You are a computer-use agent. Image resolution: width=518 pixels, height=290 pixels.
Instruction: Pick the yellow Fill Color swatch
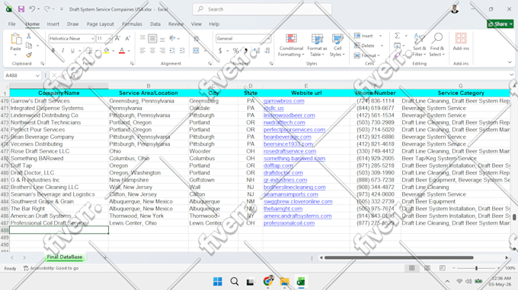pos(107,51)
